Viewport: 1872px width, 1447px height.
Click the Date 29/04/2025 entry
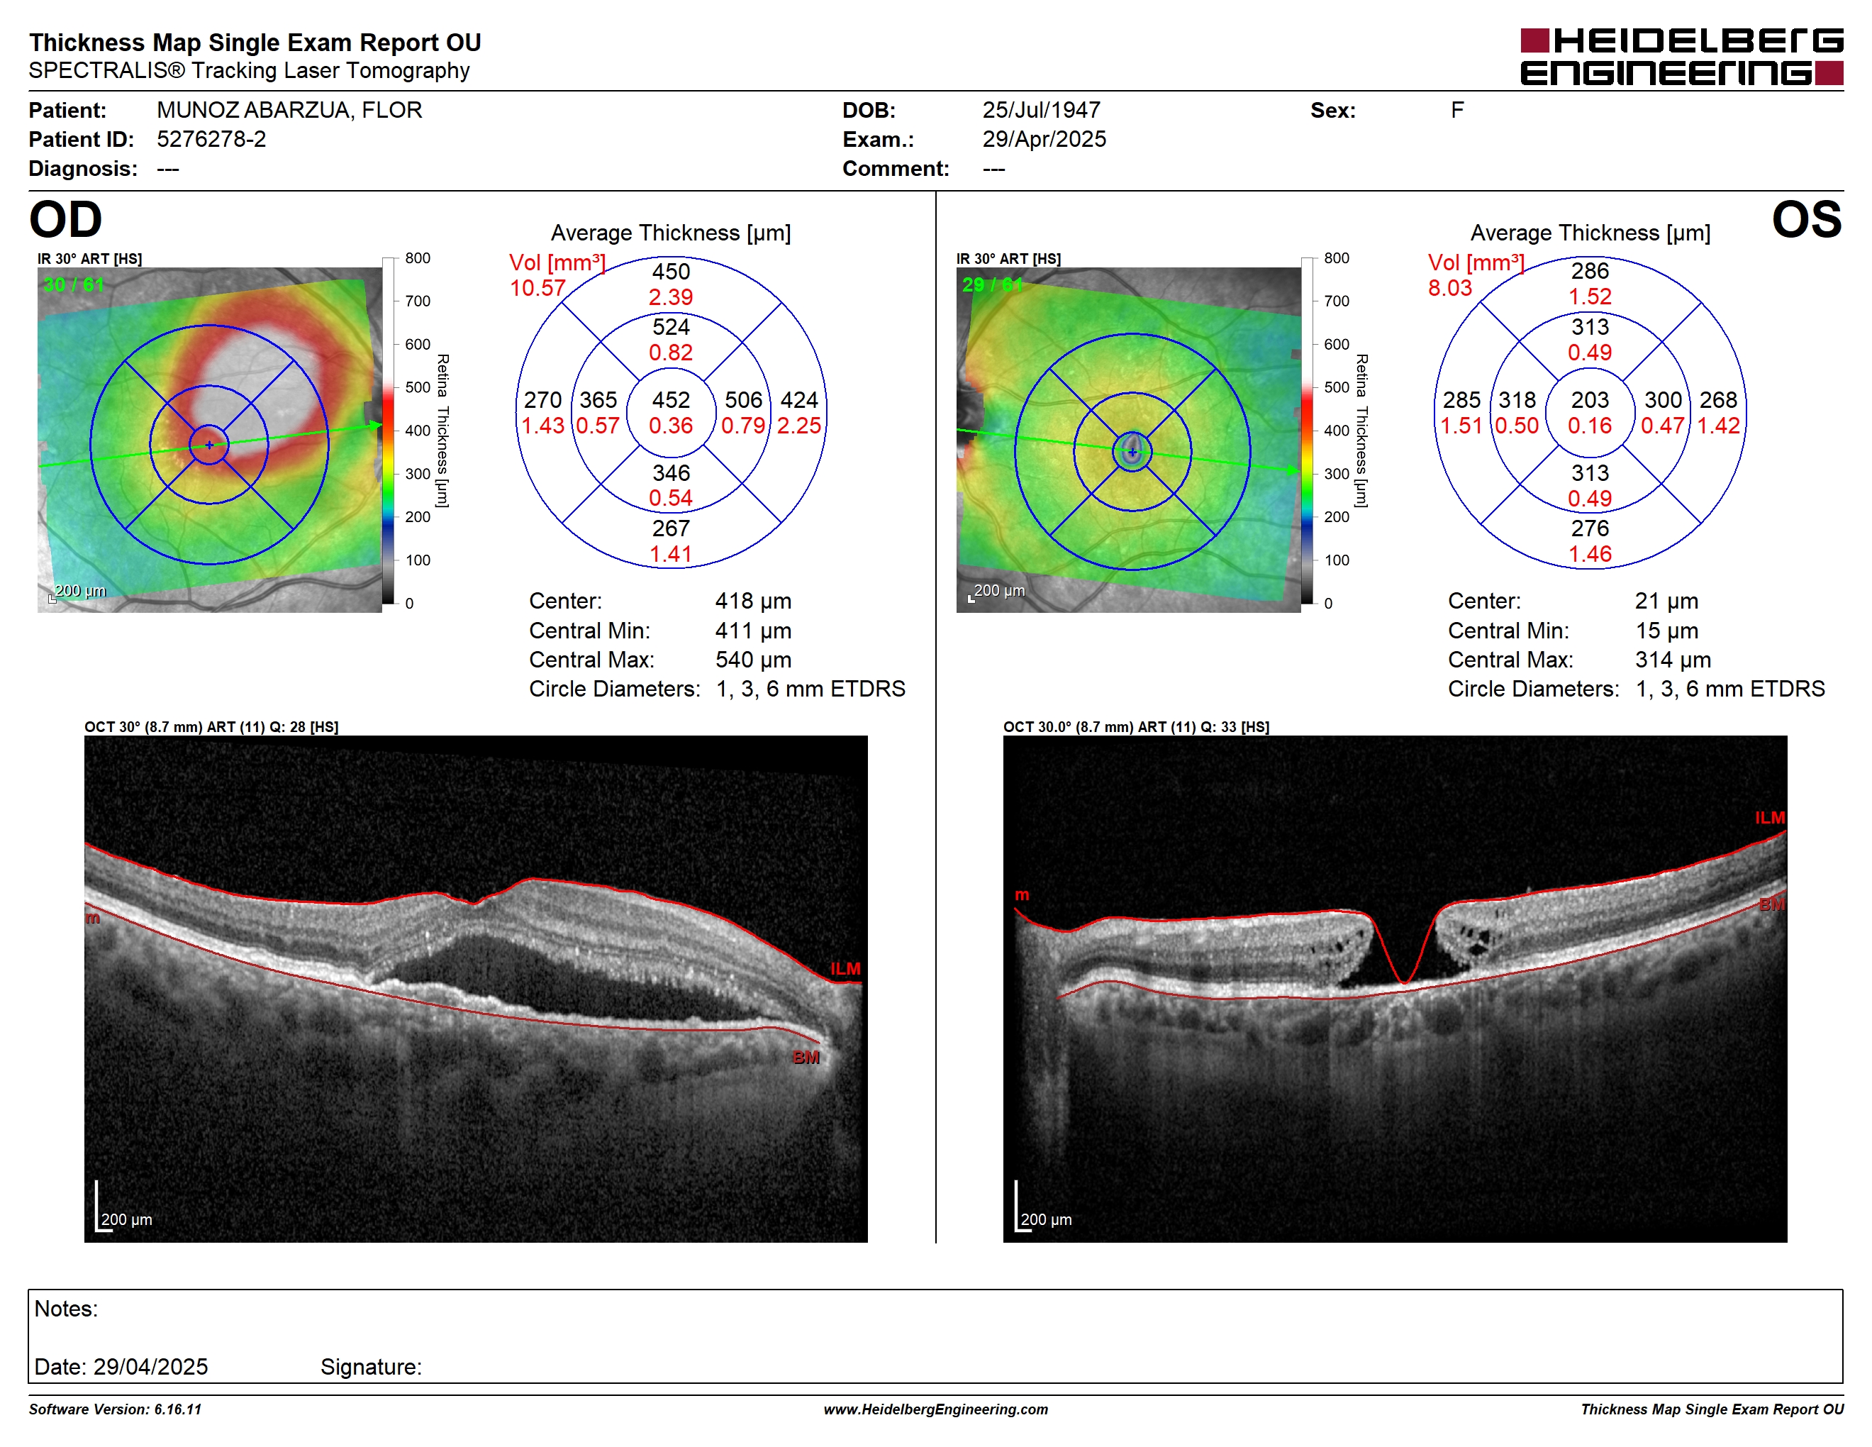coord(121,1368)
